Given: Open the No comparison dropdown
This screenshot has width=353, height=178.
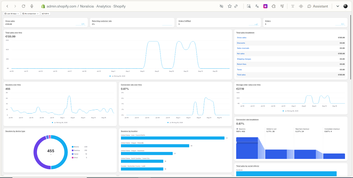Looking at the screenshot, I should (x=30, y=14).
